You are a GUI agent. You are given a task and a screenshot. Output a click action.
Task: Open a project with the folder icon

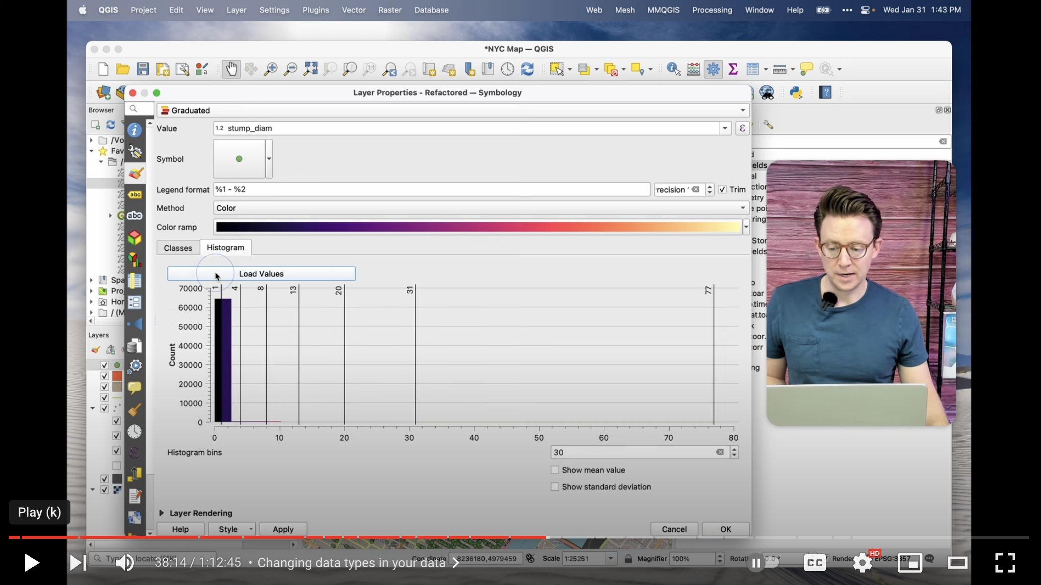(123, 69)
